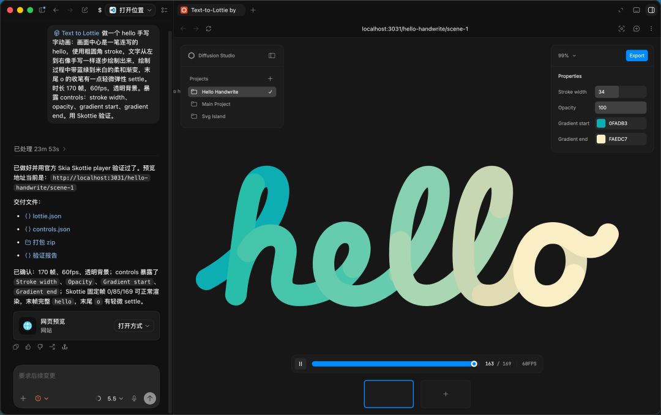Go back with the title bar arrow

pos(56,10)
